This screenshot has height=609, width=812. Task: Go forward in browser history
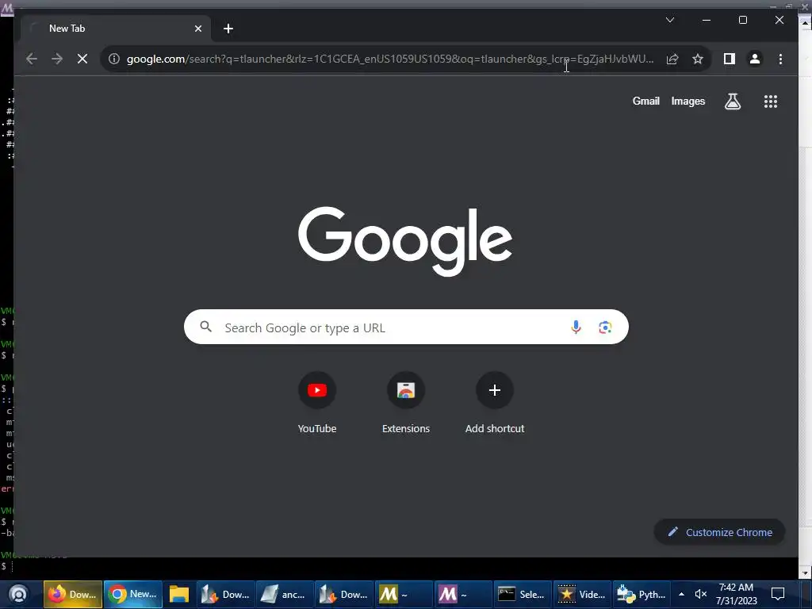tap(57, 59)
